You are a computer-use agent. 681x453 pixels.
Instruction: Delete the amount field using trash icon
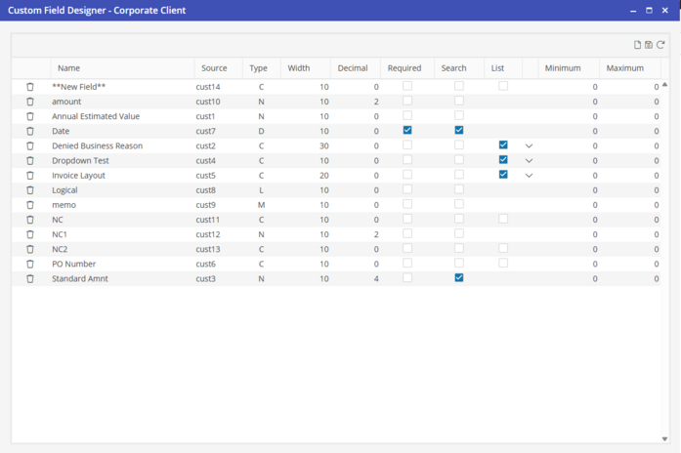(x=30, y=102)
